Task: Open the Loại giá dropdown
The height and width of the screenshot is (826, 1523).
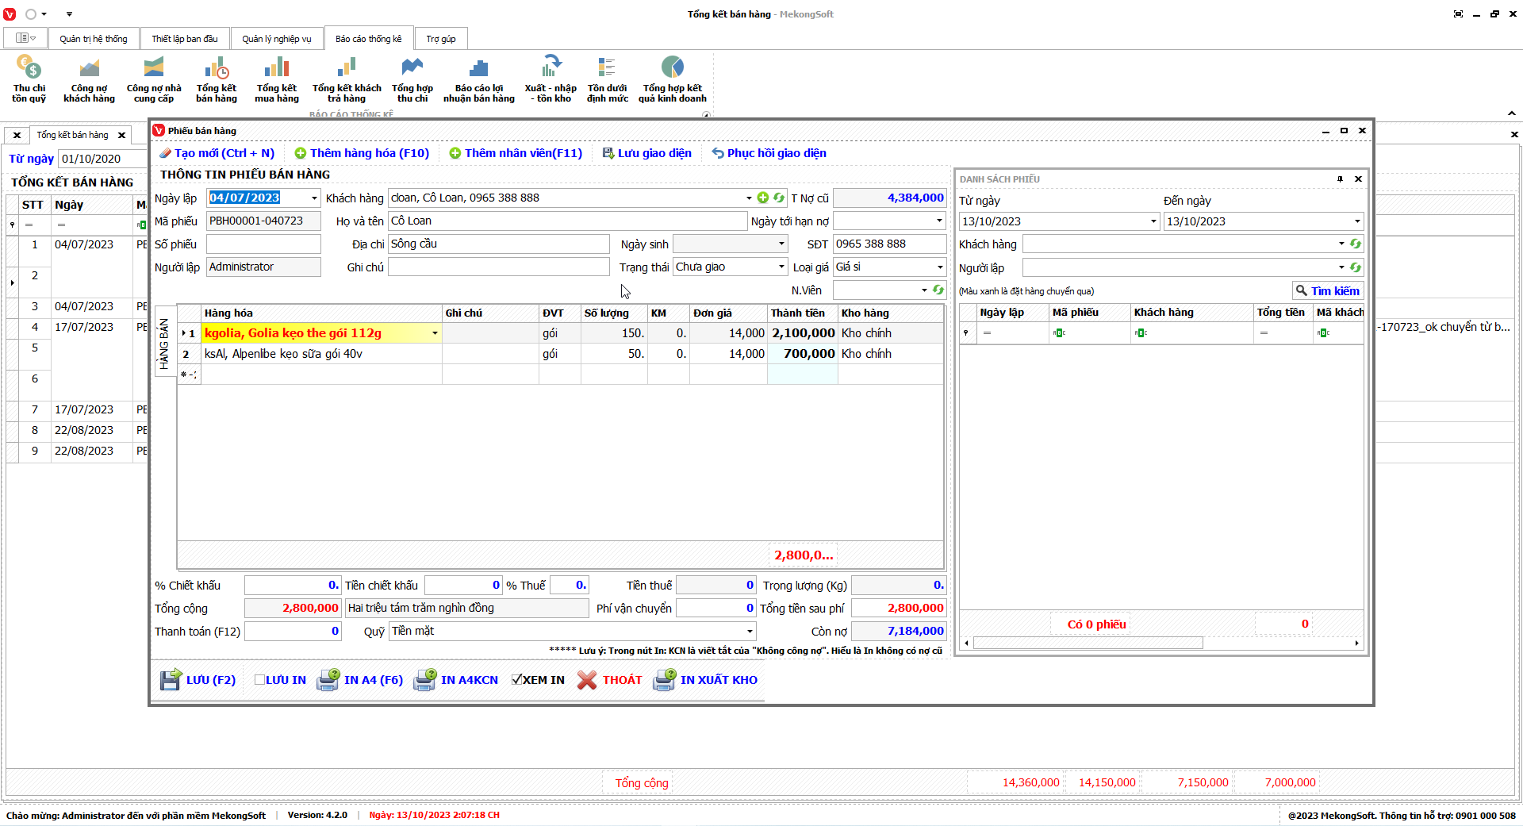Action: (939, 267)
